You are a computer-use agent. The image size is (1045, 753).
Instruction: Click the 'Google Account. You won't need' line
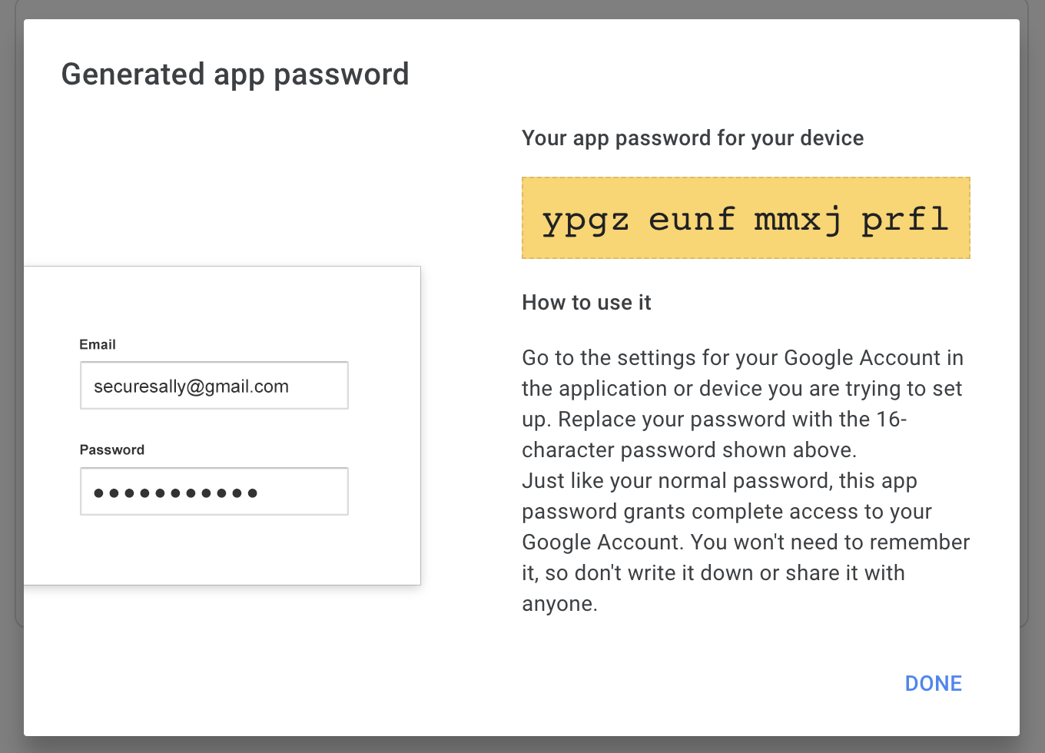[x=745, y=542]
